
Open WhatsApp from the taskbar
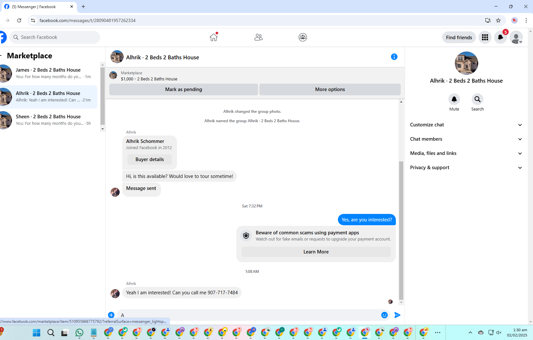(x=79, y=333)
